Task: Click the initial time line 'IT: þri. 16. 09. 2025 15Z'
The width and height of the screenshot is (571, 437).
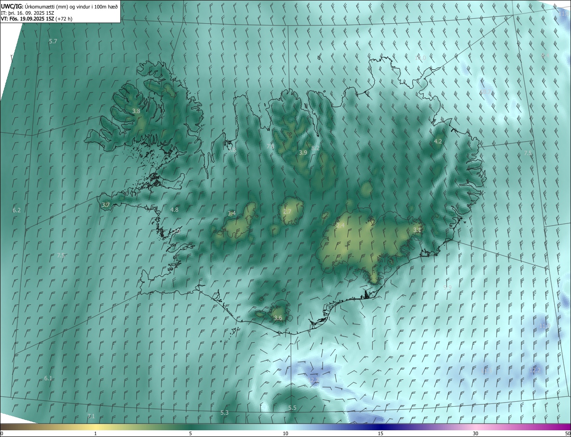Action: (x=27, y=13)
